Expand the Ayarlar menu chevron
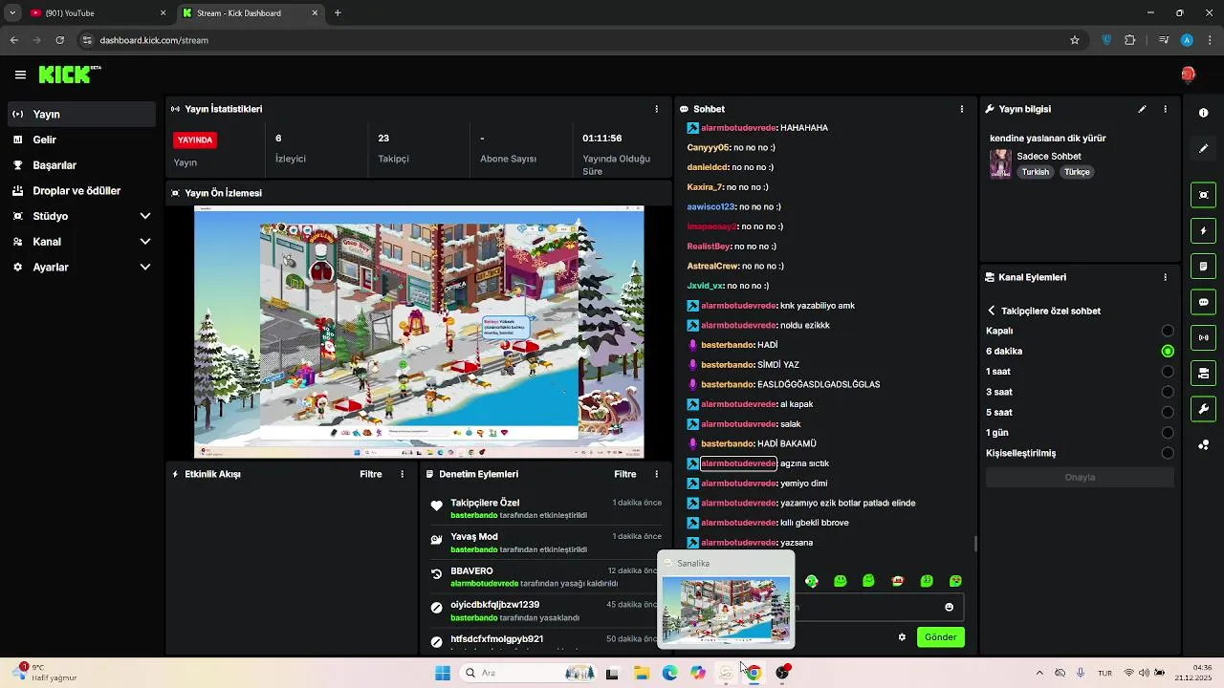The height and width of the screenshot is (688, 1224). tap(145, 268)
